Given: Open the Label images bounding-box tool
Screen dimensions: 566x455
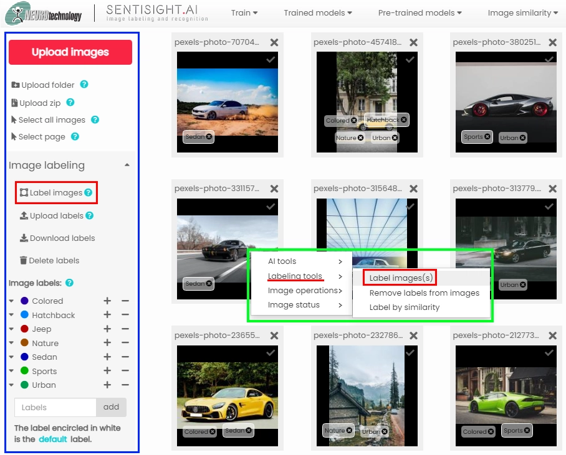Looking at the screenshot, I should pos(26,193).
